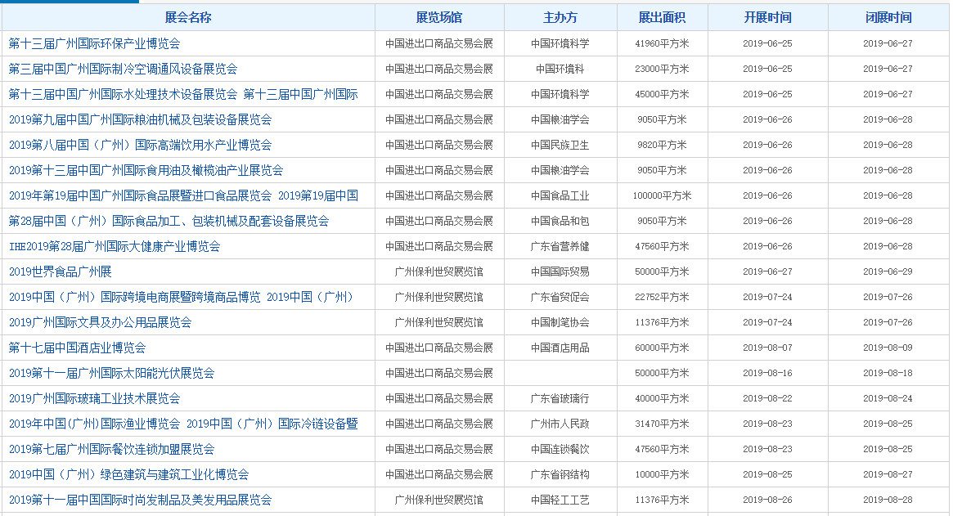Select the 60000平方米 area cell
953x516 pixels.
(662, 348)
